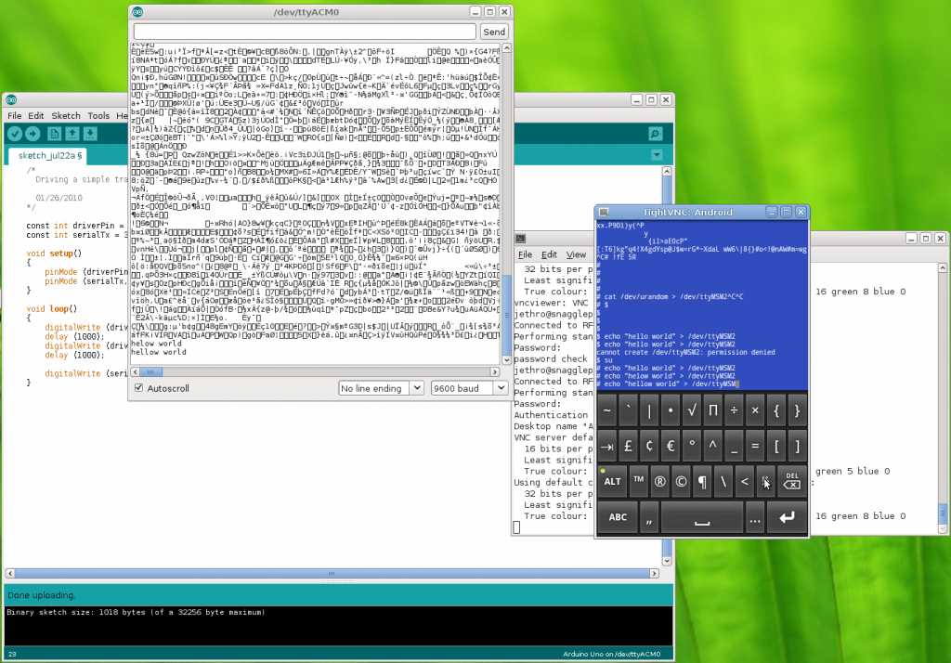Image resolution: width=951 pixels, height=663 pixels.
Task: Tap the copyright © key
Action: 681,482
